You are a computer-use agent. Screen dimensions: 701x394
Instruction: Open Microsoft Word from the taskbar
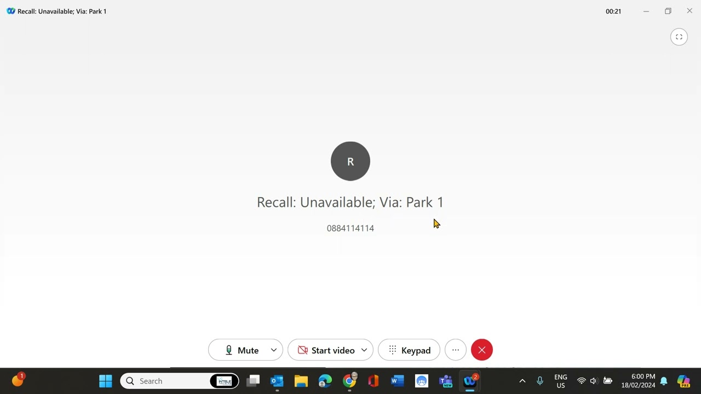398,381
